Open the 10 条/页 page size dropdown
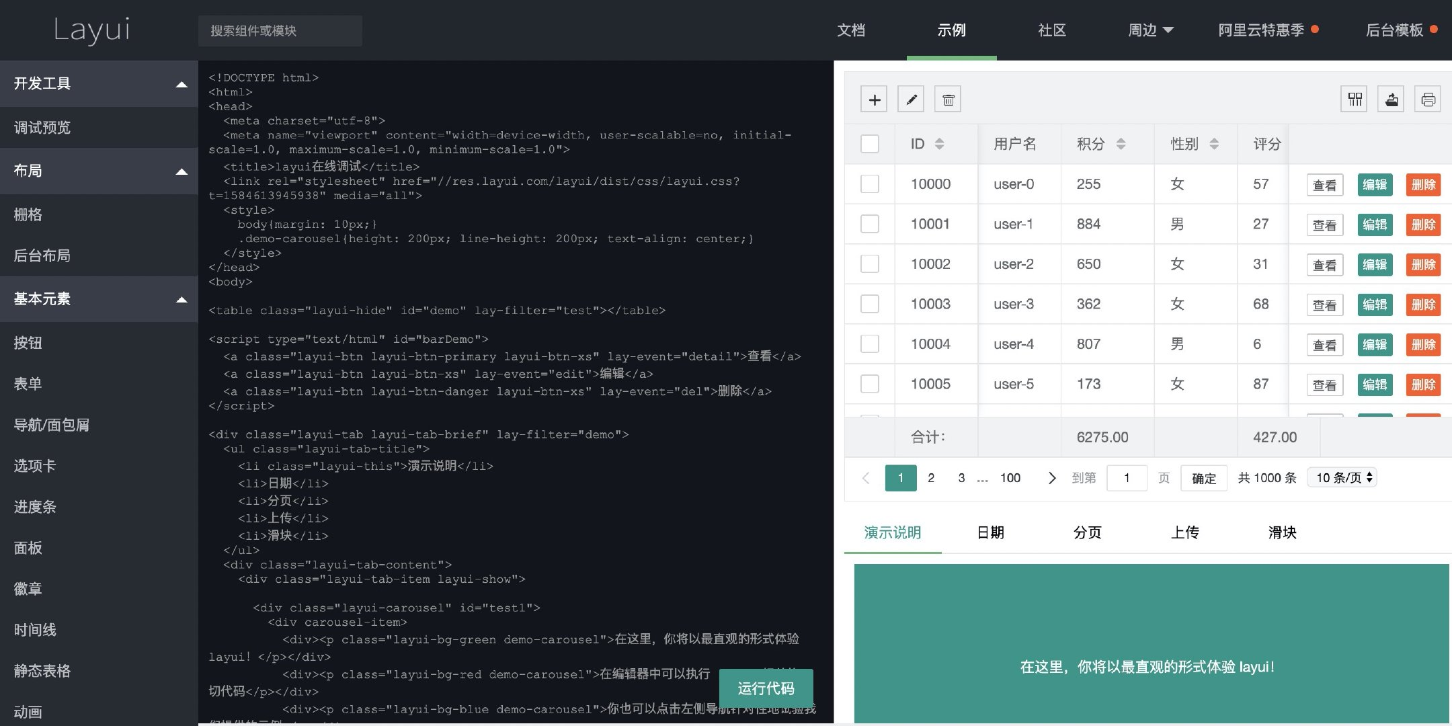The image size is (1452, 726). [1342, 478]
